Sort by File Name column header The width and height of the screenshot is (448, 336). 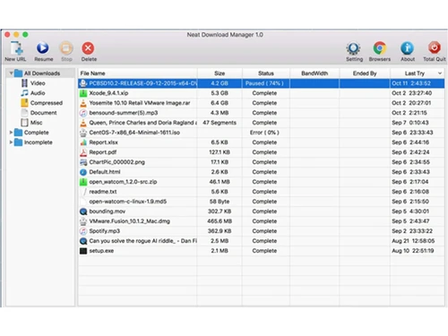(x=137, y=73)
